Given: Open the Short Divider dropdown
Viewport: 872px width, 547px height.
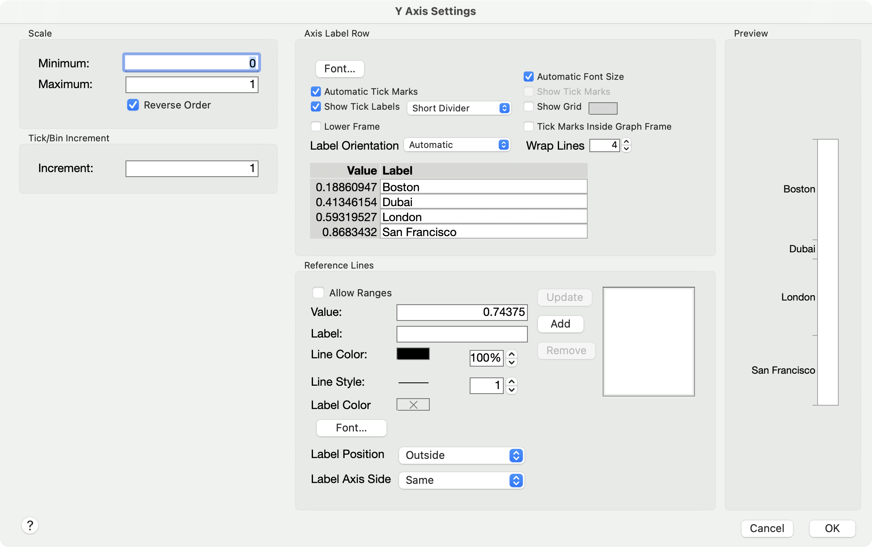Looking at the screenshot, I should click(x=459, y=108).
